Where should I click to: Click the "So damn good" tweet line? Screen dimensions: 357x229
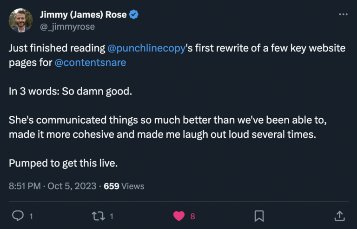pyautogui.click(x=71, y=91)
